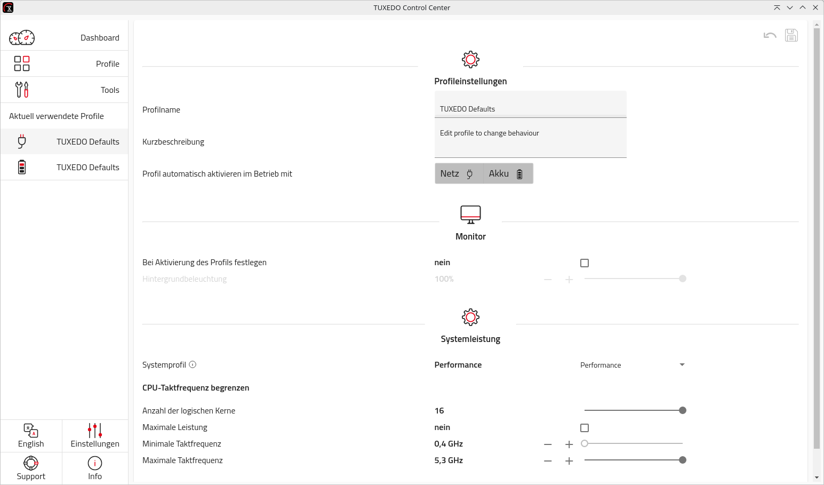Open Tools via the wrench icon
This screenshot has height=485, width=824.
(x=22, y=90)
